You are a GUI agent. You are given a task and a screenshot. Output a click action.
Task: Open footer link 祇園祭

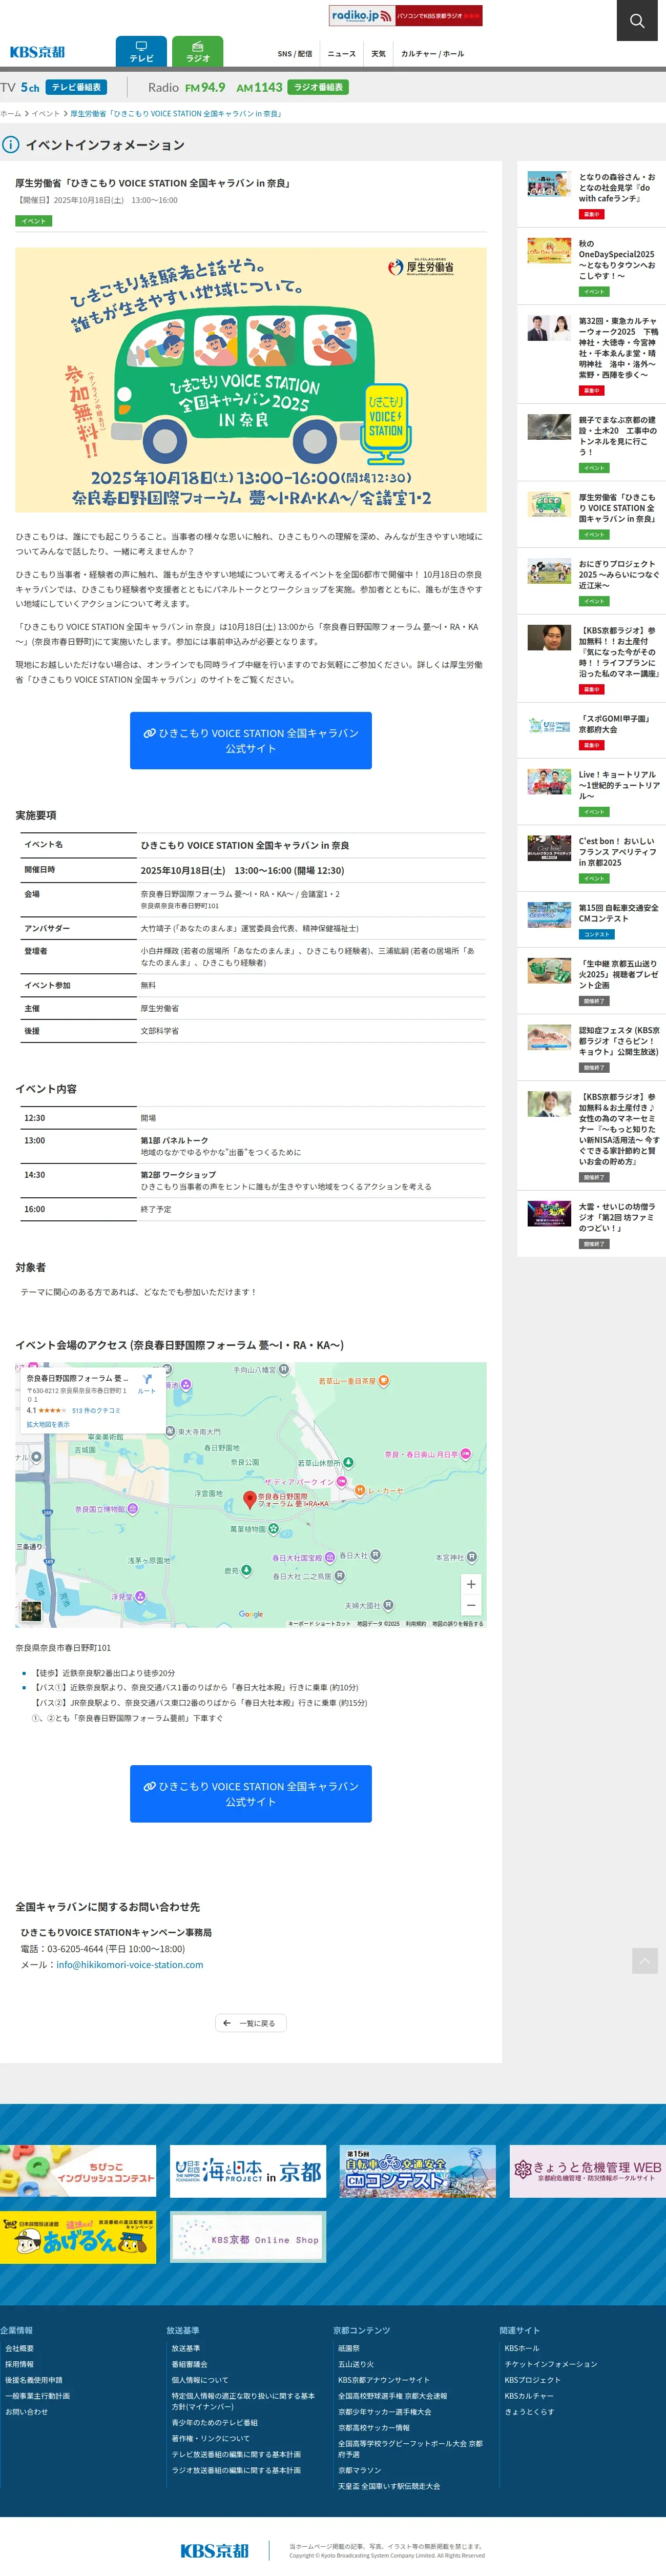pos(349,2348)
